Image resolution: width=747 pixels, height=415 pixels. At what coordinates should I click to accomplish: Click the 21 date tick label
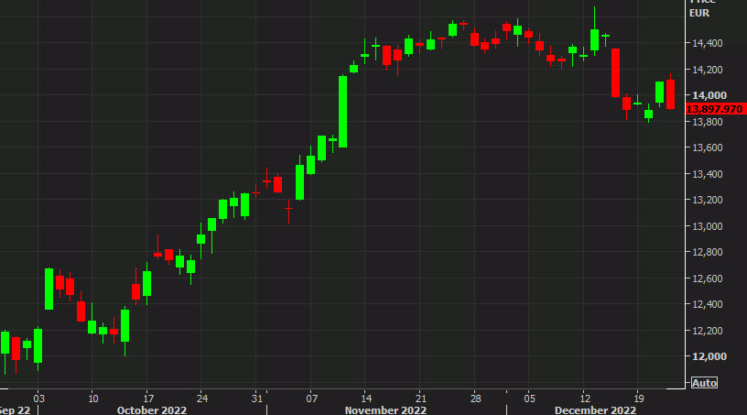point(420,399)
